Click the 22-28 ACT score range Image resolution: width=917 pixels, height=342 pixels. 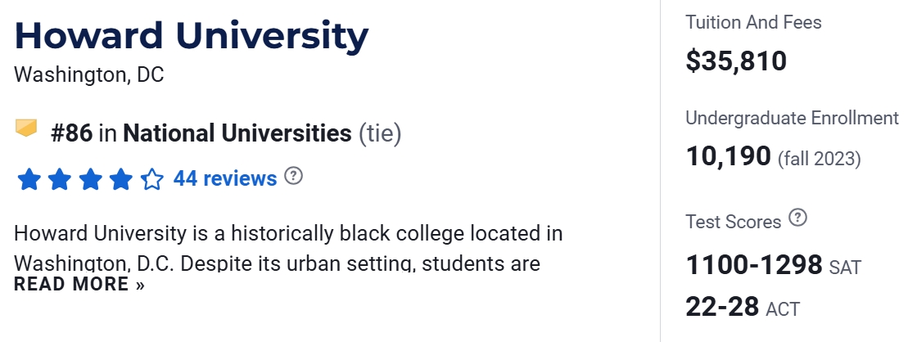pyautogui.click(x=721, y=307)
